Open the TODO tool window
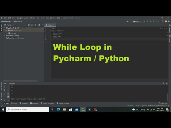The image size is (171, 128). click(x=14, y=103)
